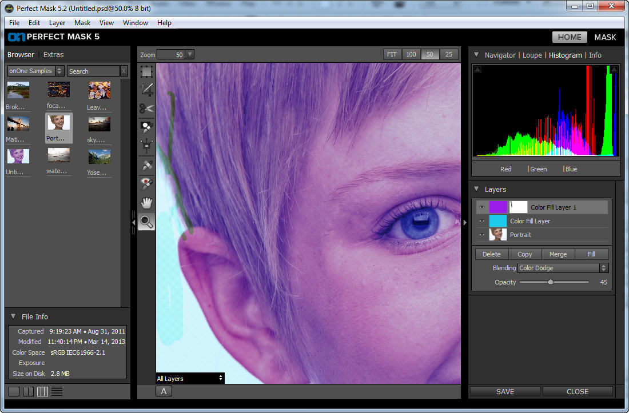The height and width of the screenshot is (413, 629).
Task: Open the View menu
Action: [106, 23]
